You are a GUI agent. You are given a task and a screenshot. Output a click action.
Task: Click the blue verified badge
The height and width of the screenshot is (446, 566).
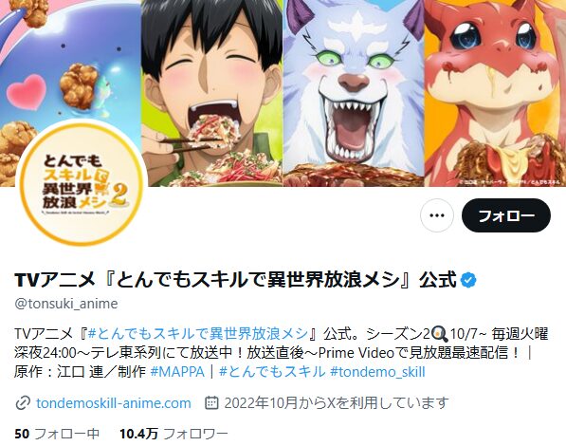pos(469,280)
